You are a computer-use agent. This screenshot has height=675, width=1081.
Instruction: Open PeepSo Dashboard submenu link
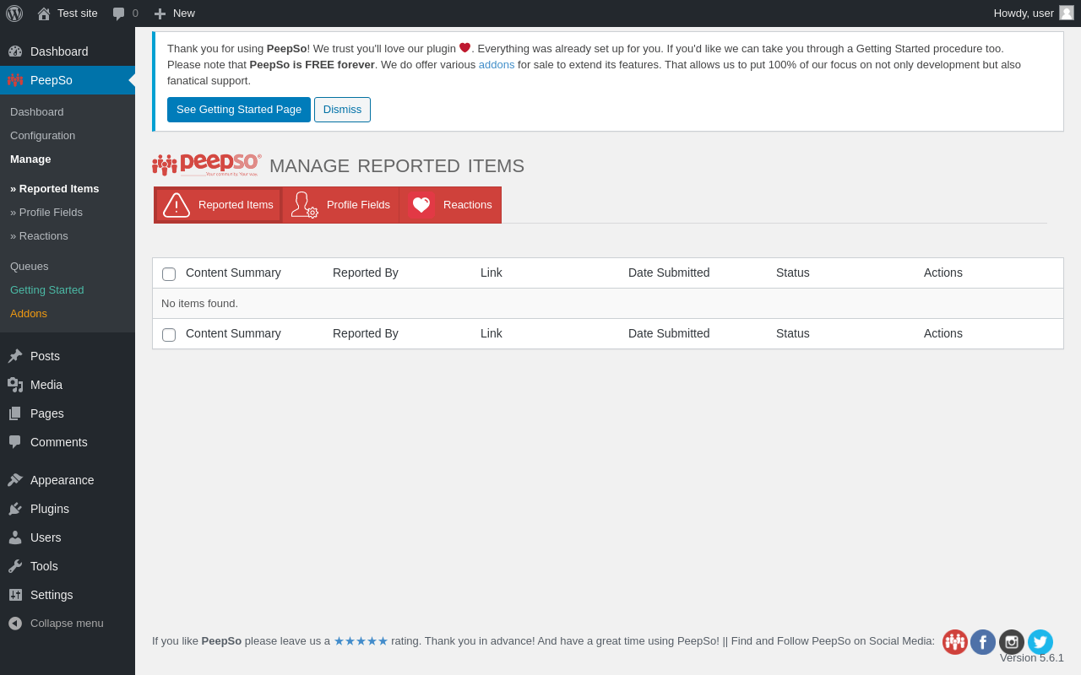(37, 112)
